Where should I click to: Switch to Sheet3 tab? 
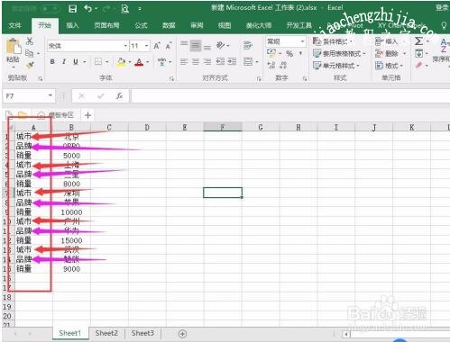142,333
